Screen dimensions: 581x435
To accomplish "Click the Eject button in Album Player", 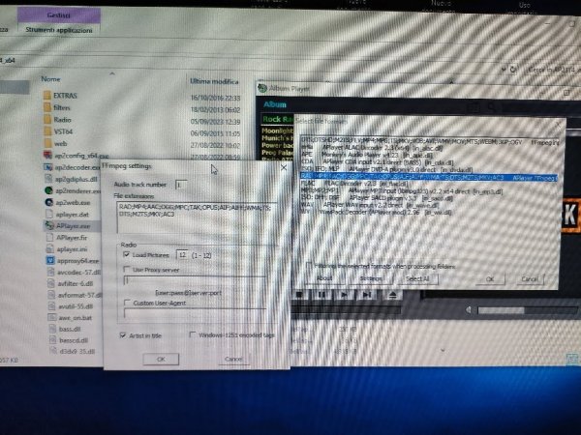I will pyautogui.click(x=393, y=295).
